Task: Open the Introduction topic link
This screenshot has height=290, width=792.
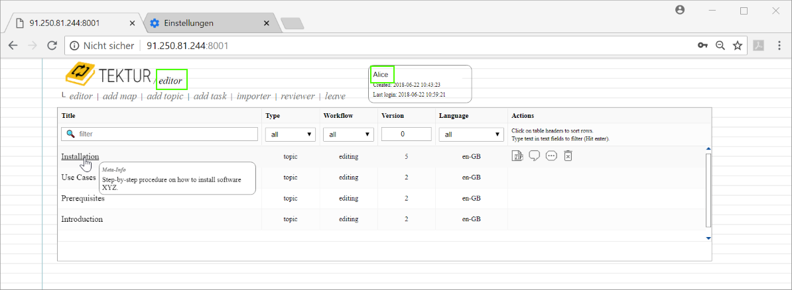Action: (82, 219)
